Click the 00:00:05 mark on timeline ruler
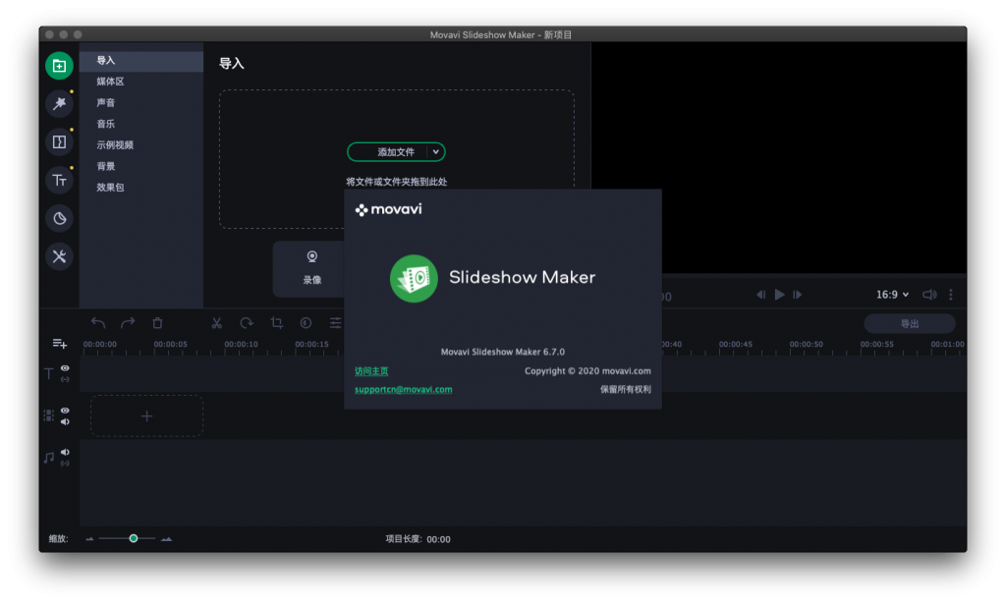1006x604 pixels. coord(171,345)
